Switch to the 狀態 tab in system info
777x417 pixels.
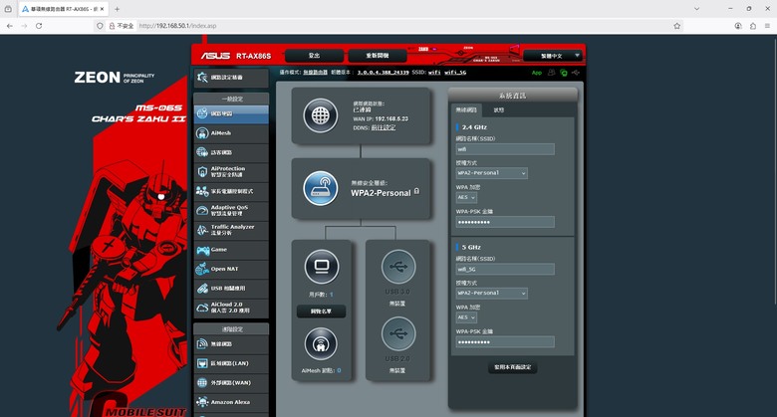[x=498, y=109]
